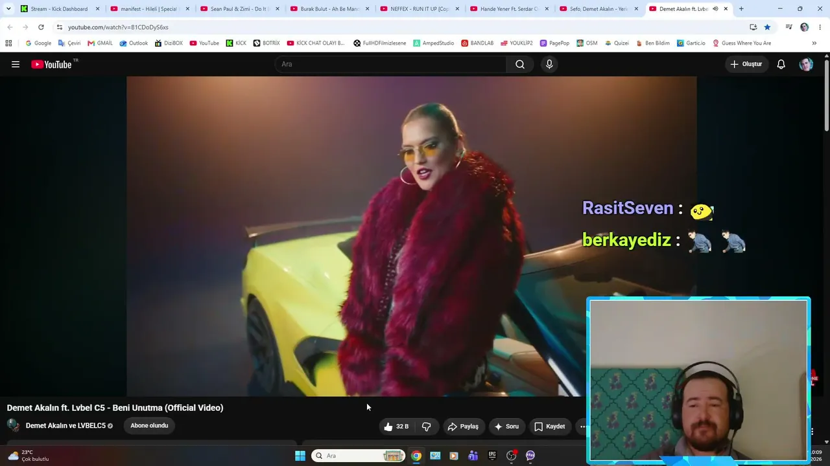
Task: Open the Google bookmark
Action: pyautogui.click(x=38, y=43)
